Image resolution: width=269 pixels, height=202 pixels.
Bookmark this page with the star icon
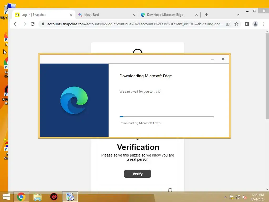coord(236,24)
